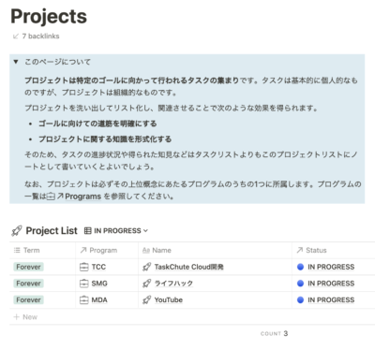This screenshot has height=350, width=375.
Task: Click the briefcase icon next to MDA
Action: tap(84, 300)
